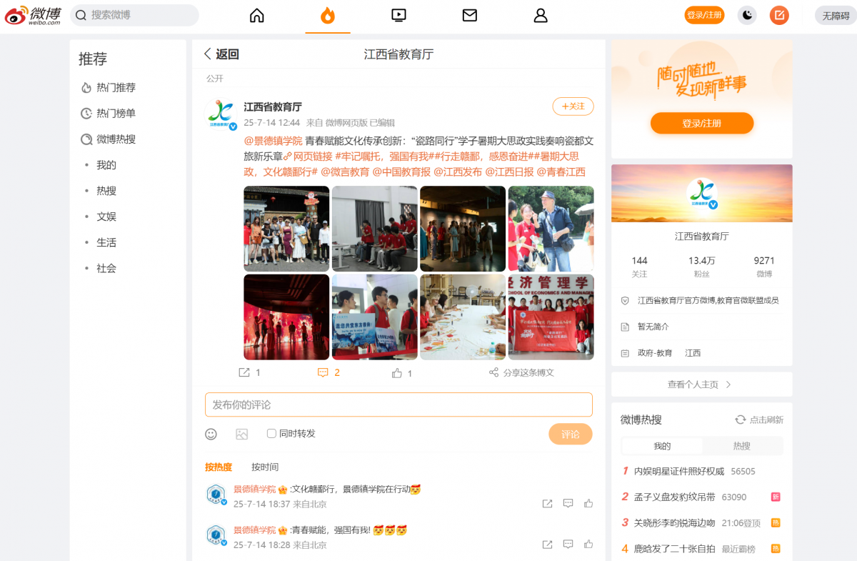Reply to the 青春赋能 comment
857x561 pixels.
[568, 544]
